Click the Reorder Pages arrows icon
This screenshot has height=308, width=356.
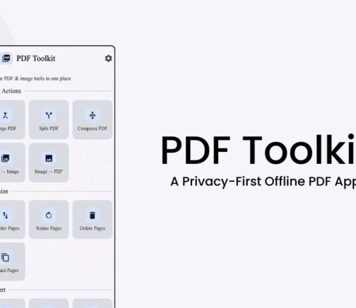pyautogui.click(x=5, y=215)
